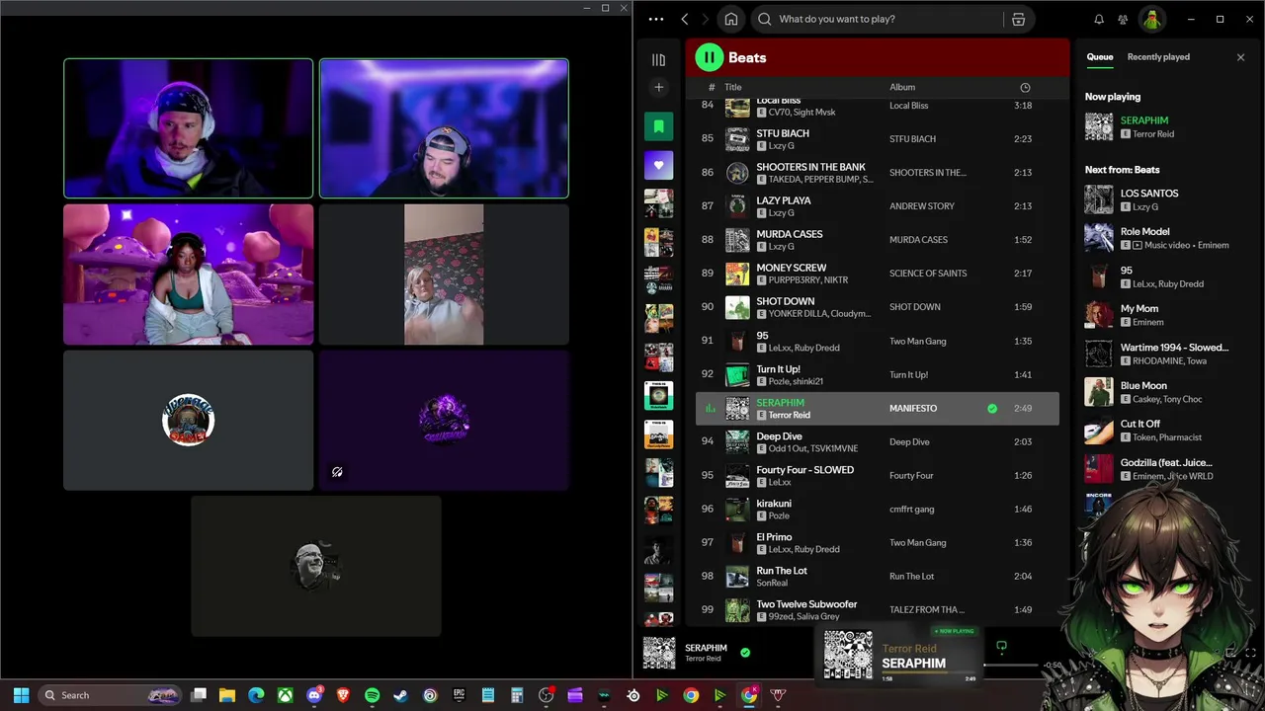Open ANDREW STORY album link
Screen dimensions: 1265x711
tap(922, 206)
